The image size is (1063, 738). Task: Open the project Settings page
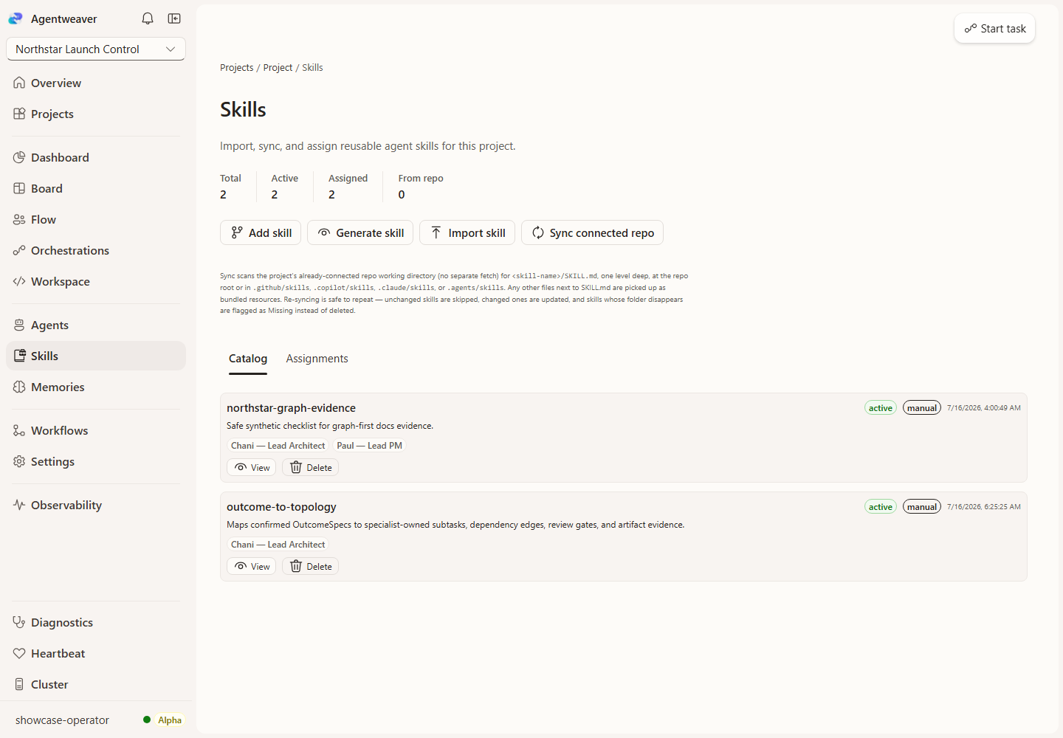tap(96, 461)
